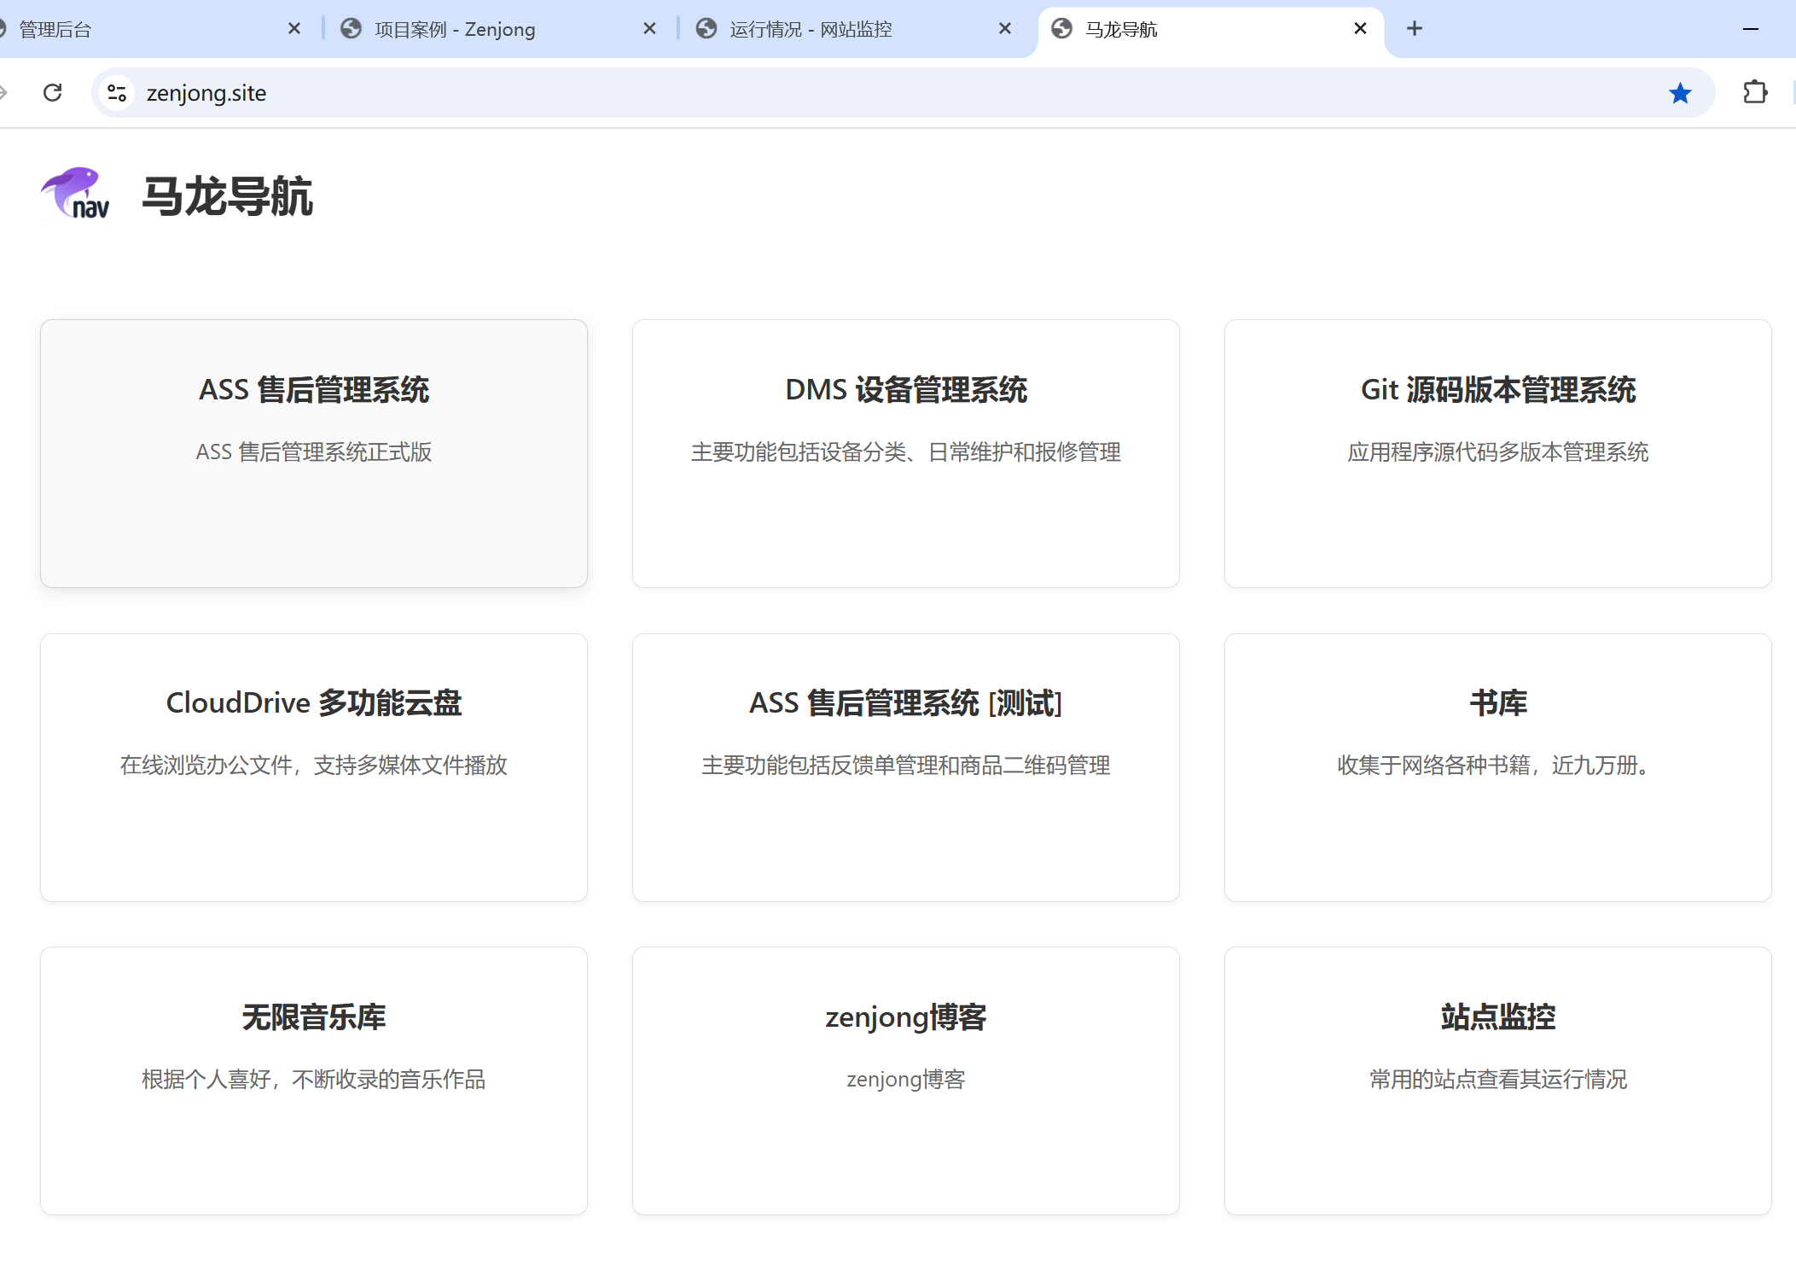The width and height of the screenshot is (1796, 1264).
Task: Open the CloudDrive 多功能云盘 card
Action: click(313, 766)
